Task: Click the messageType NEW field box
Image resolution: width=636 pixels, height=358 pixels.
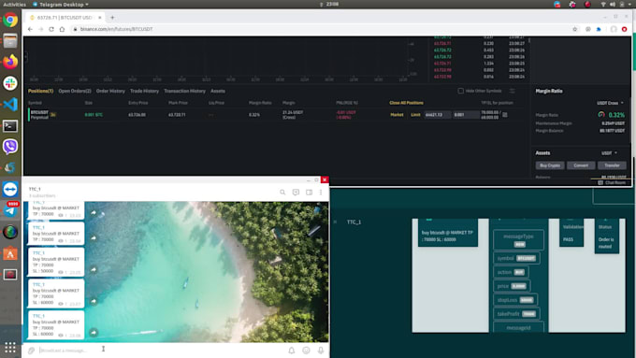Action: click(x=519, y=240)
